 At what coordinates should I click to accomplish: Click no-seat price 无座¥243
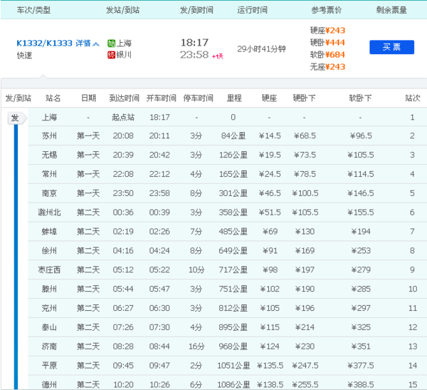pos(327,67)
